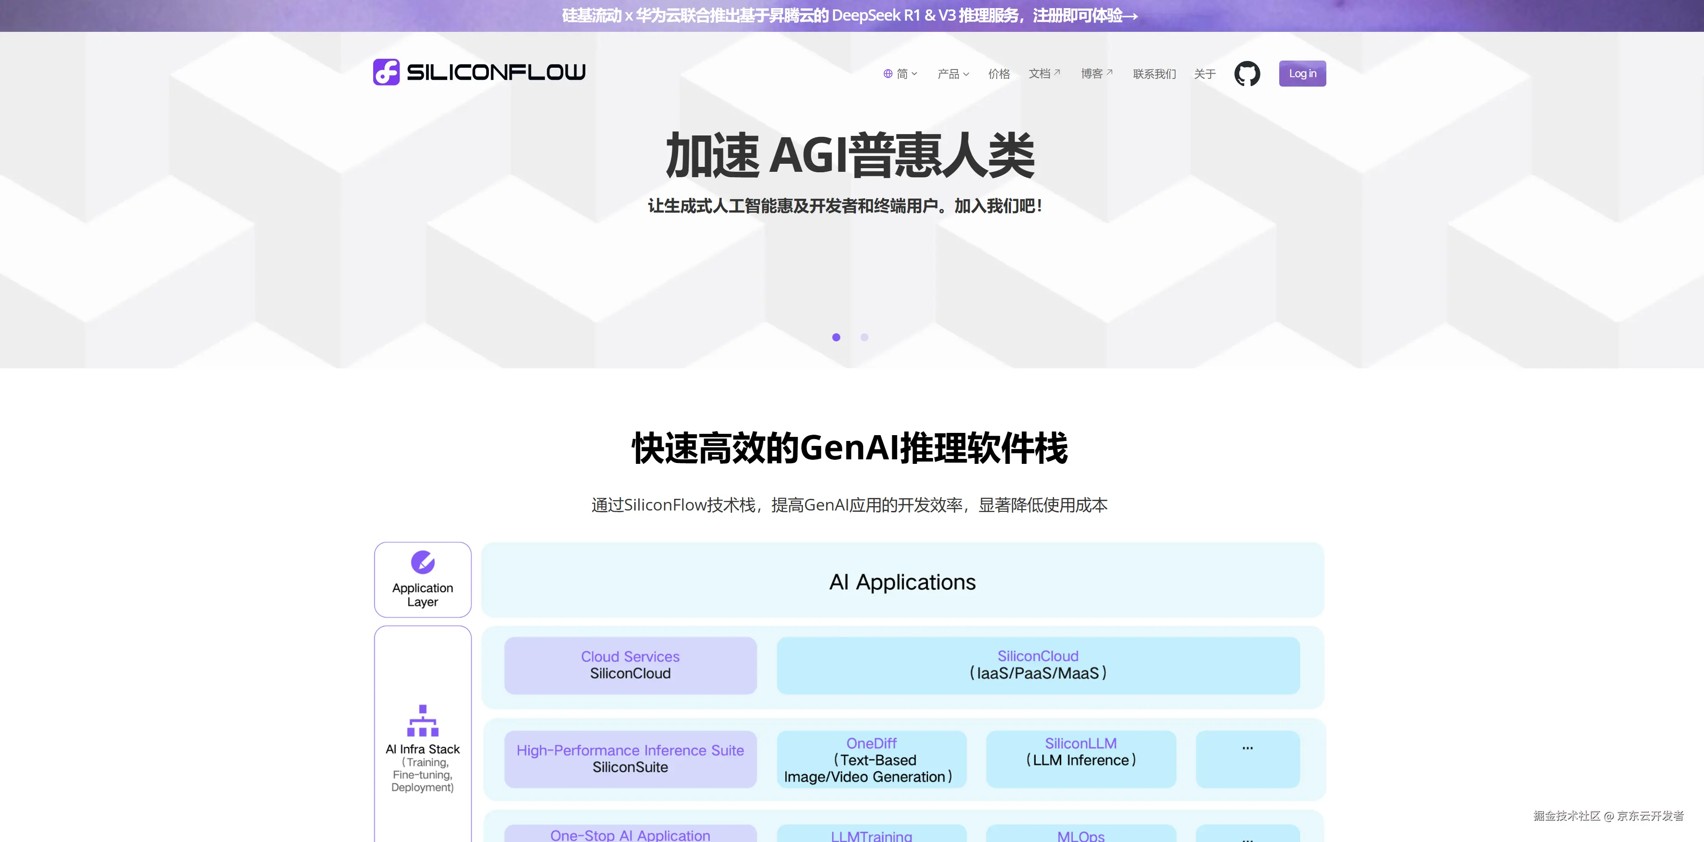The height and width of the screenshot is (842, 1704).
Task: Click the GitHub octocat icon
Action: point(1247,74)
